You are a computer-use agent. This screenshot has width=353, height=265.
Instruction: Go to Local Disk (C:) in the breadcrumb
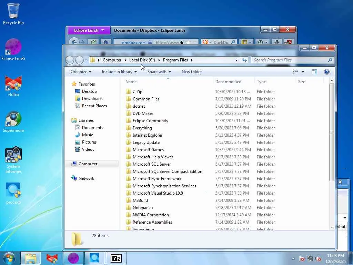142,60
